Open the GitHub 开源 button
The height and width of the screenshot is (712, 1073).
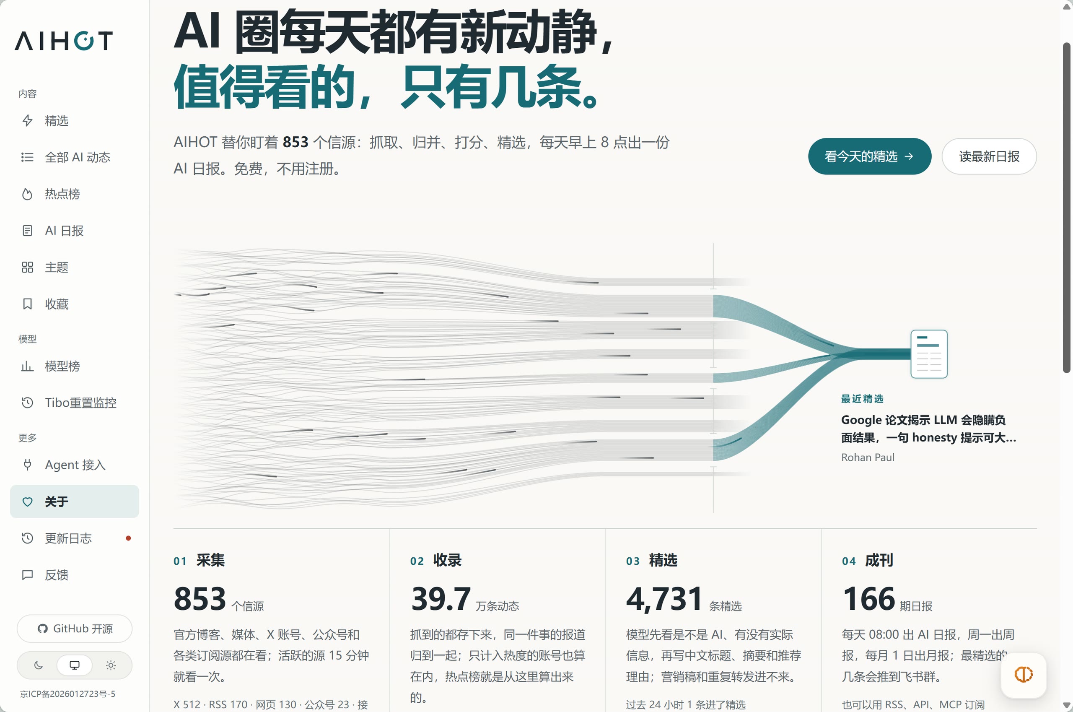click(75, 629)
